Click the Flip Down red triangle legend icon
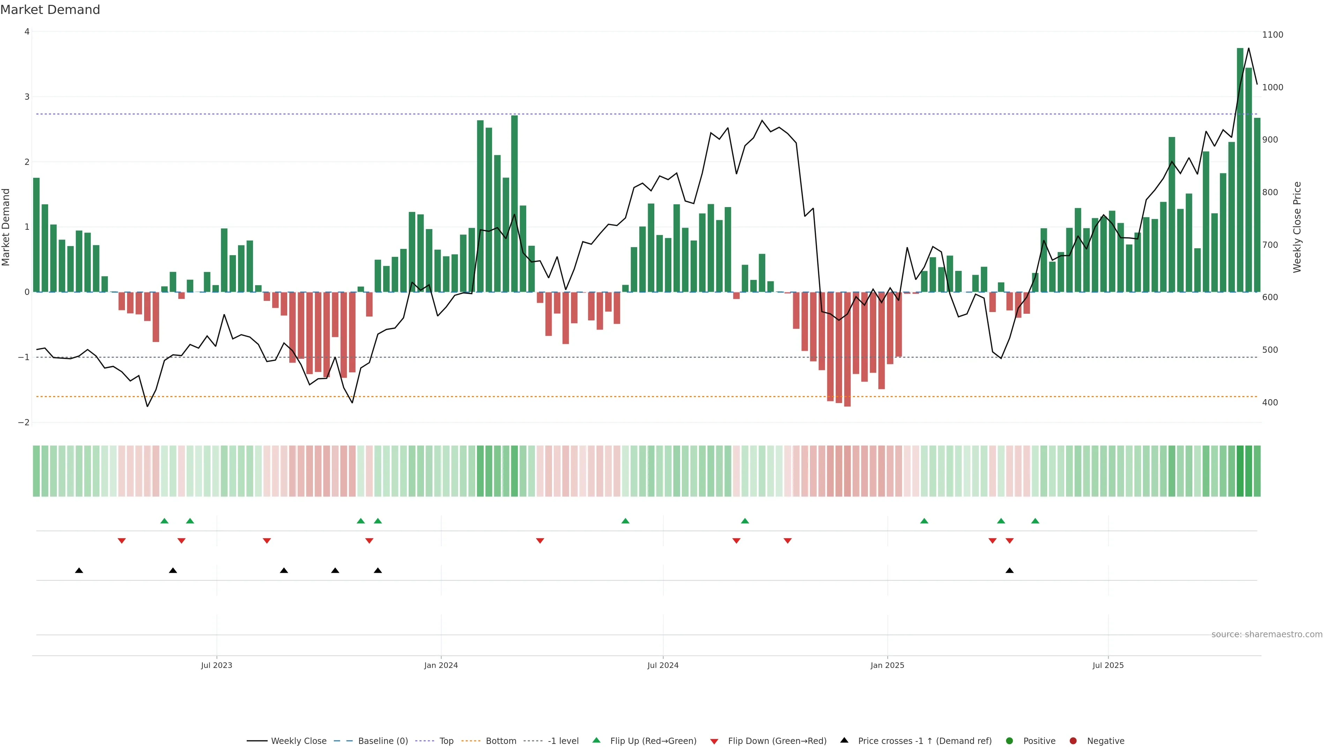The image size is (1340, 753). 714,741
